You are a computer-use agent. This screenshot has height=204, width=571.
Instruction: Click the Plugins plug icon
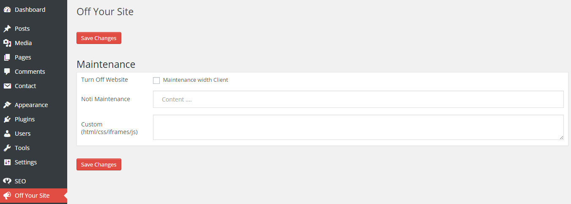point(7,119)
